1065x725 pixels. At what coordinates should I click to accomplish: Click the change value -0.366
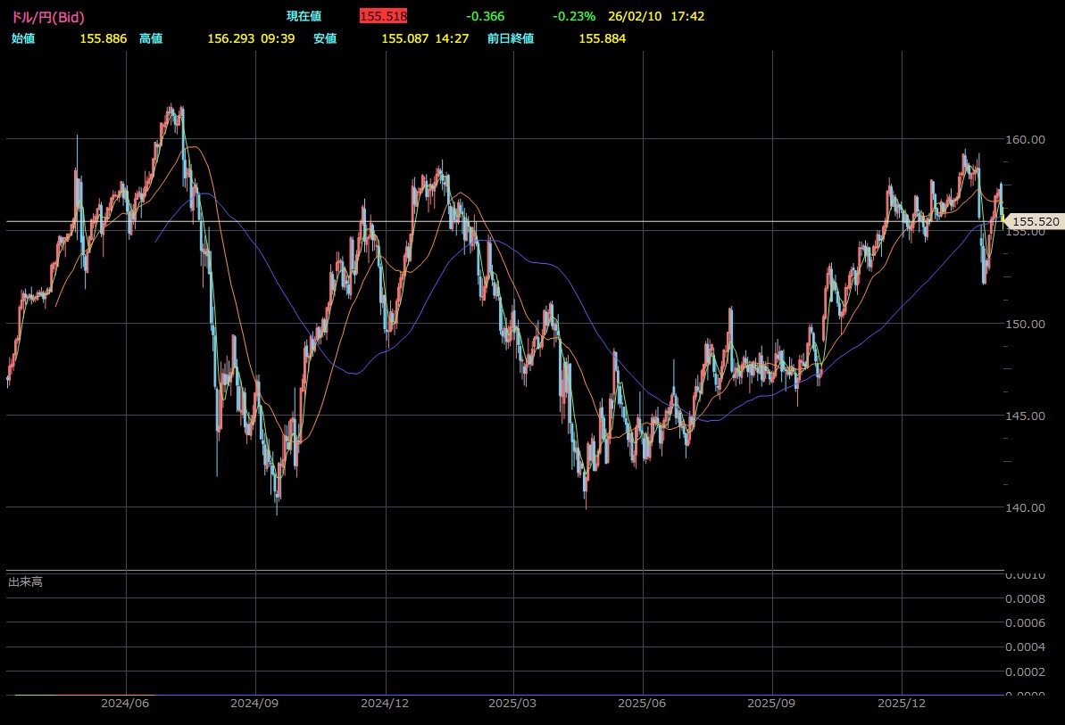[x=485, y=16]
